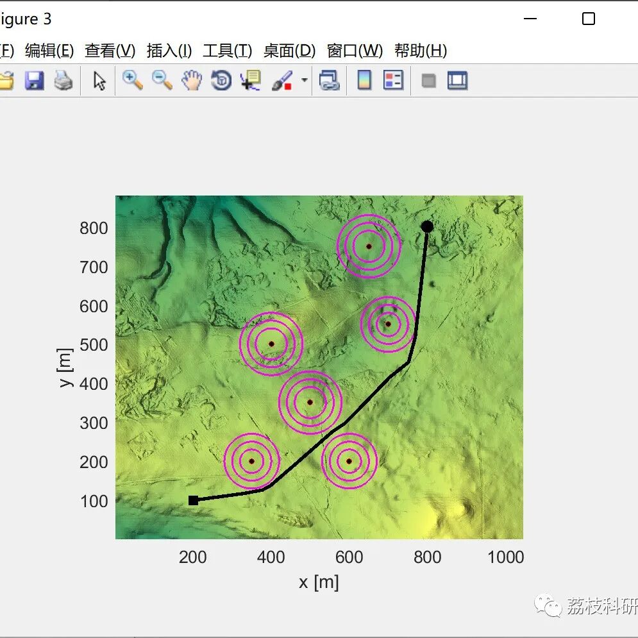This screenshot has height=638, width=638.
Task: Select the Brush data tool
Action: coord(282,80)
